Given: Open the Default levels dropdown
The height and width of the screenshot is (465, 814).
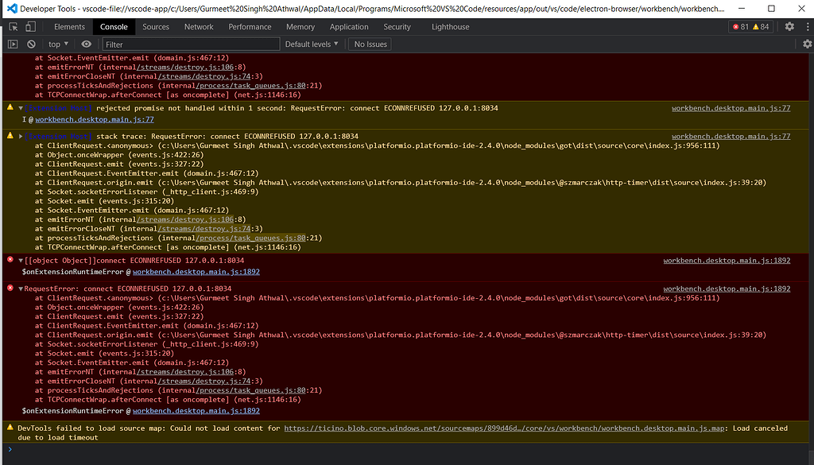Looking at the screenshot, I should (312, 45).
